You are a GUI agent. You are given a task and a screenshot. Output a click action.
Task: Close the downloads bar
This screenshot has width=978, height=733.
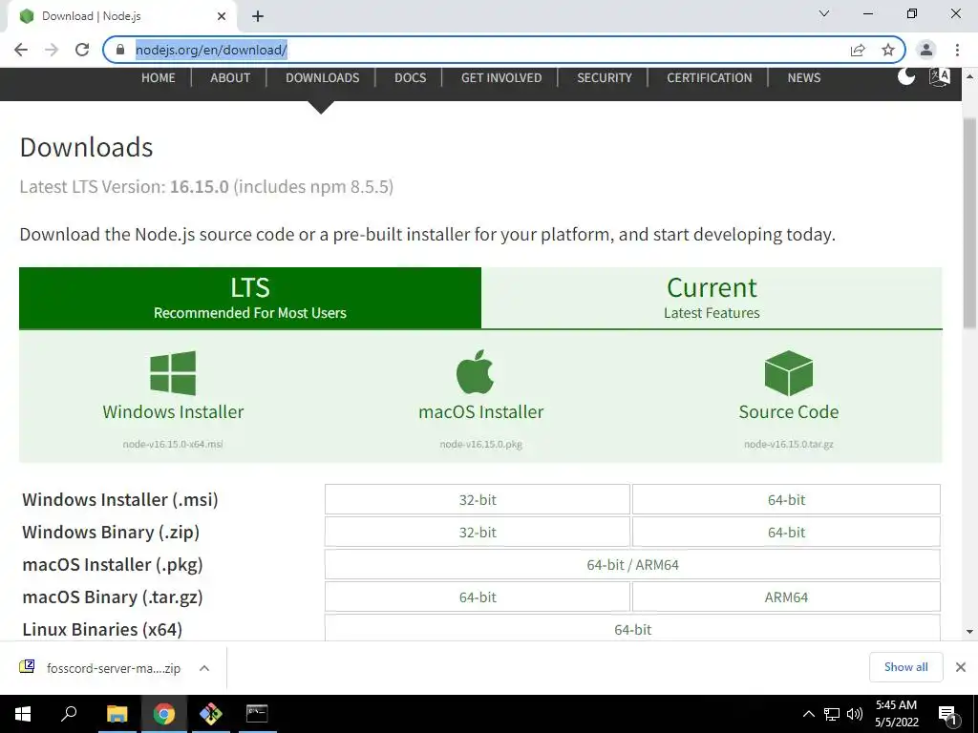point(961,667)
